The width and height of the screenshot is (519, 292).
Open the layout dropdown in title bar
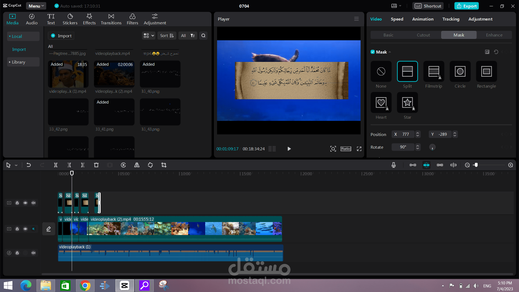point(396,6)
